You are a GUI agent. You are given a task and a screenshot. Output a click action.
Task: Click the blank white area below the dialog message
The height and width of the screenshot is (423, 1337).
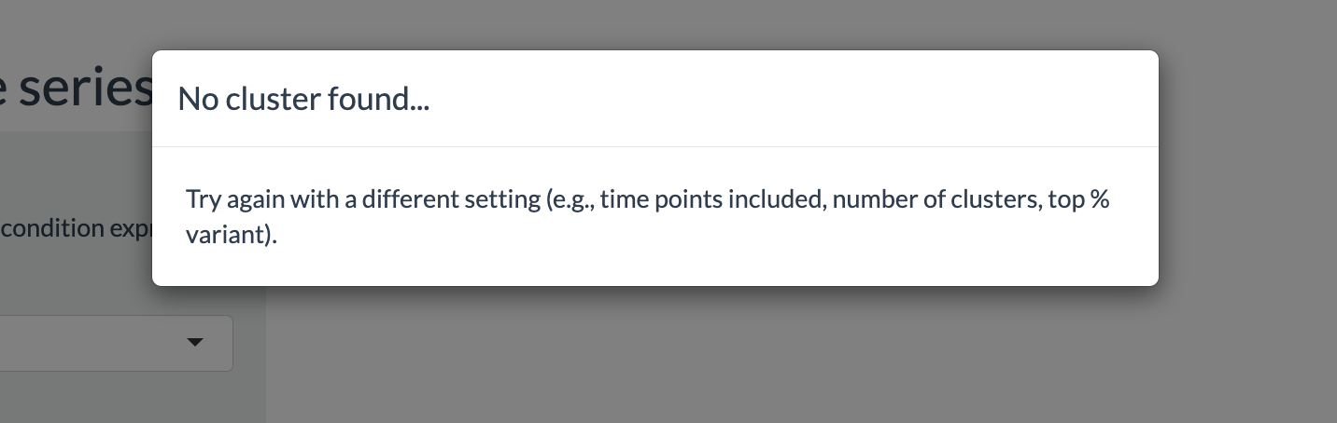coord(655,267)
